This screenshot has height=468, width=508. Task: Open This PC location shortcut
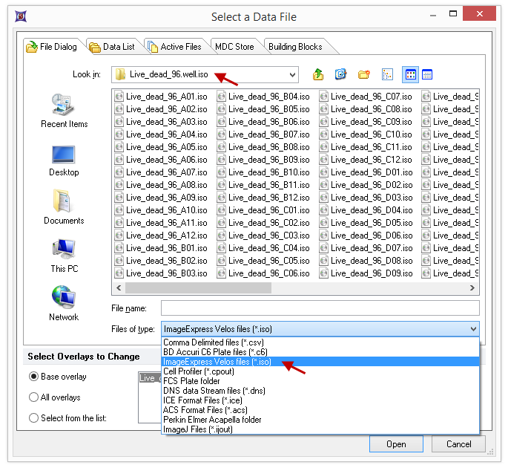pos(64,256)
